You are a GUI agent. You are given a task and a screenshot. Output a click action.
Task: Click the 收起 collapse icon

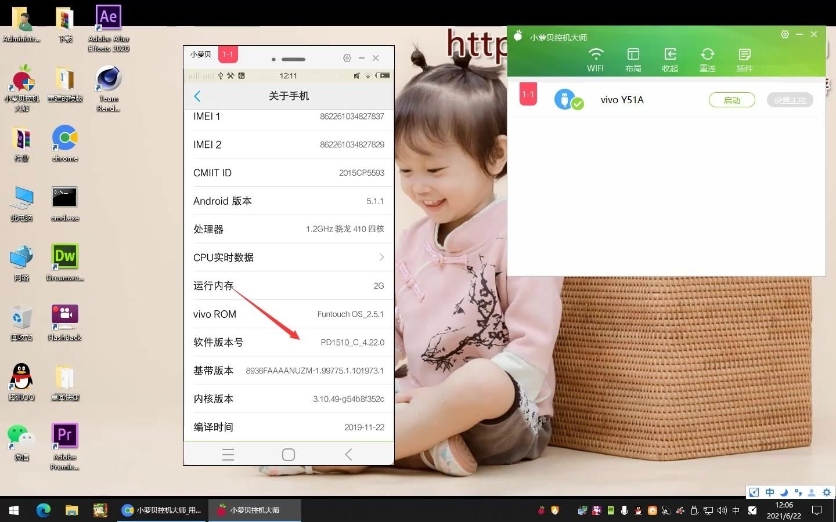tap(670, 60)
